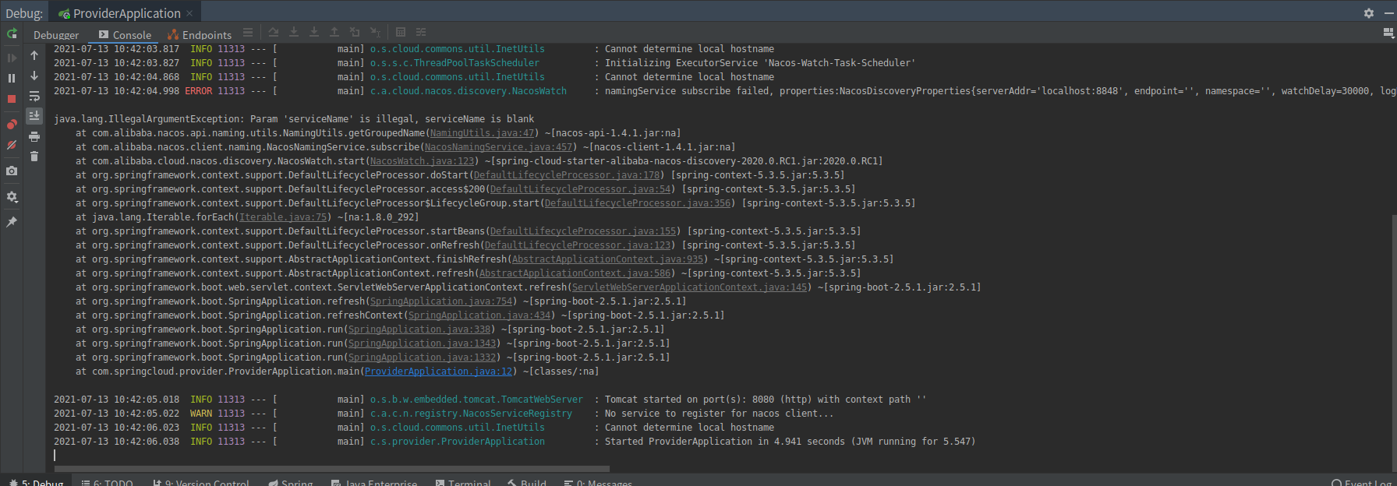Click the Step Over icon

(274, 33)
